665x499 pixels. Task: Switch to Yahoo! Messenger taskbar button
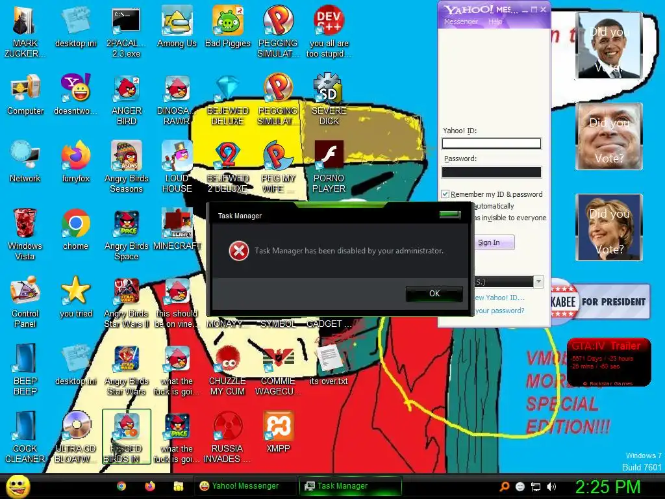[245, 486]
